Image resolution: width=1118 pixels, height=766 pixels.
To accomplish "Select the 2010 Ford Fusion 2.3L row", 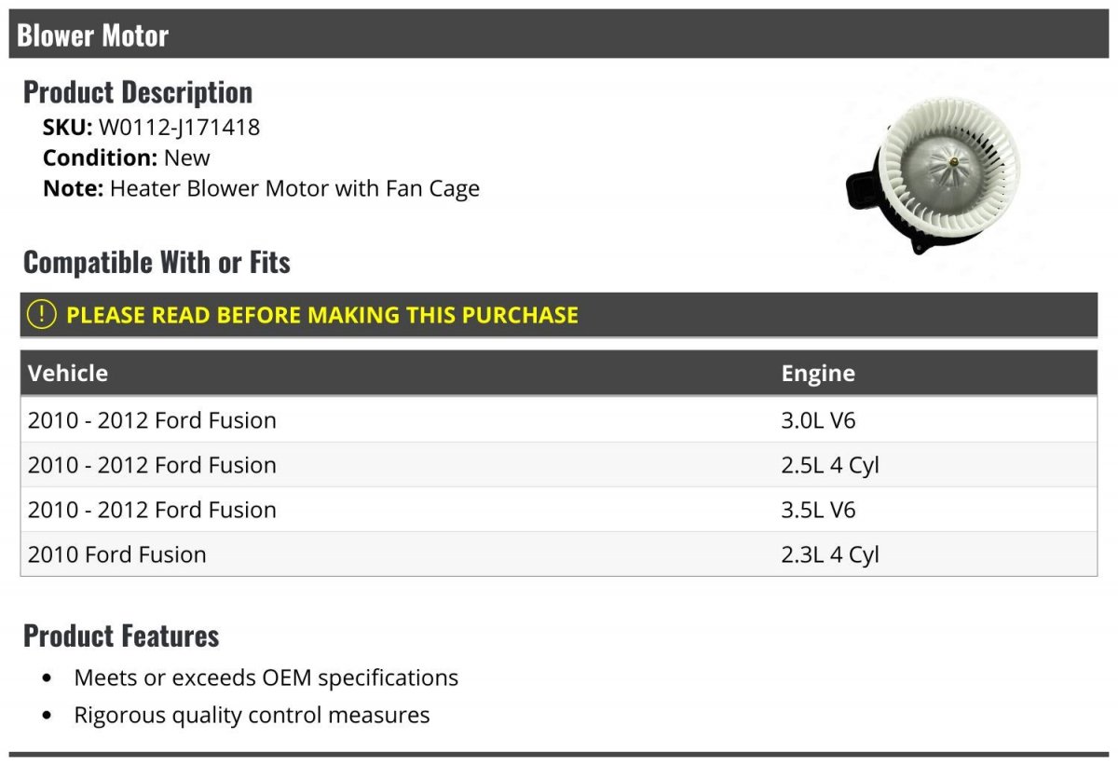I will click(559, 554).
